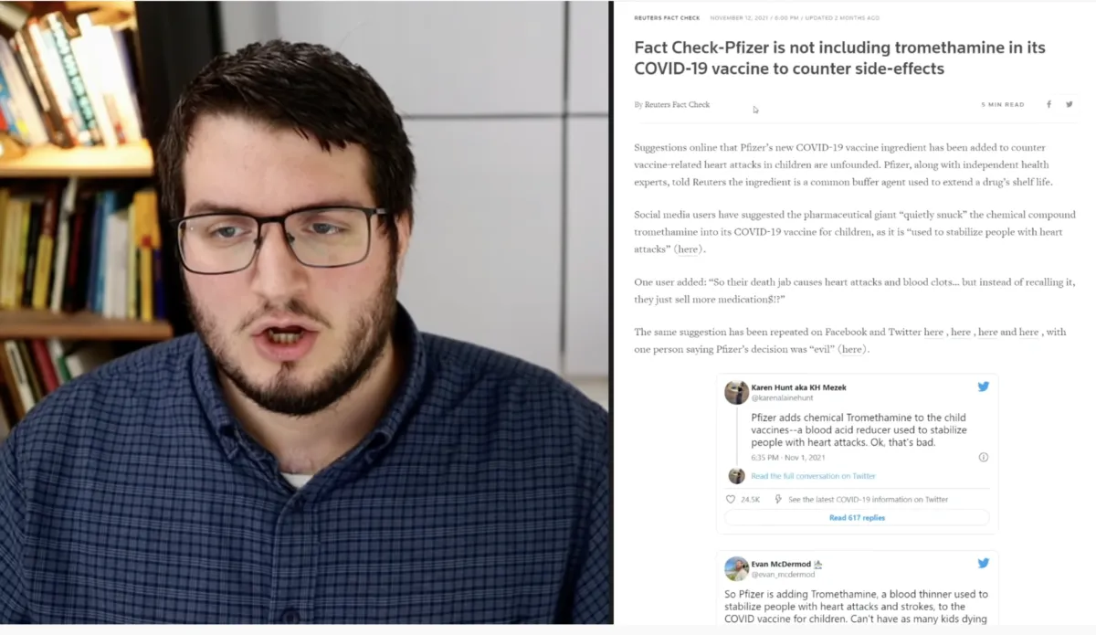The height and width of the screenshot is (635, 1096).
Task: Click icon beside 'See the latest COVID-19 information'
Action: tap(778, 499)
